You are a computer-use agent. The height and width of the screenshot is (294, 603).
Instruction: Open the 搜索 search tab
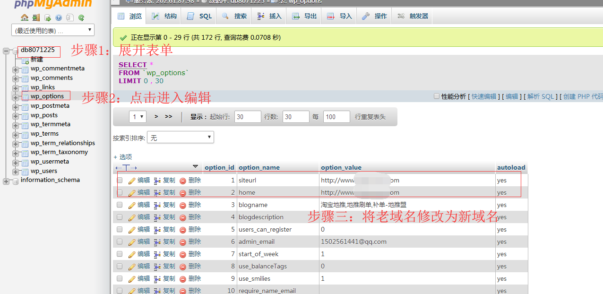coord(234,16)
